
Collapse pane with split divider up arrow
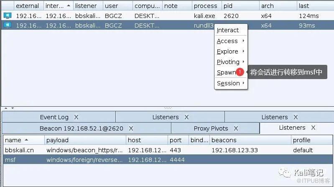(x=6, y=108)
